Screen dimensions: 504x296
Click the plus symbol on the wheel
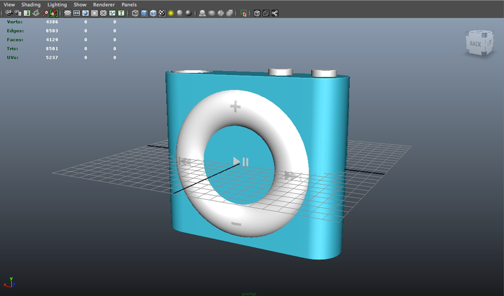pyautogui.click(x=235, y=107)
